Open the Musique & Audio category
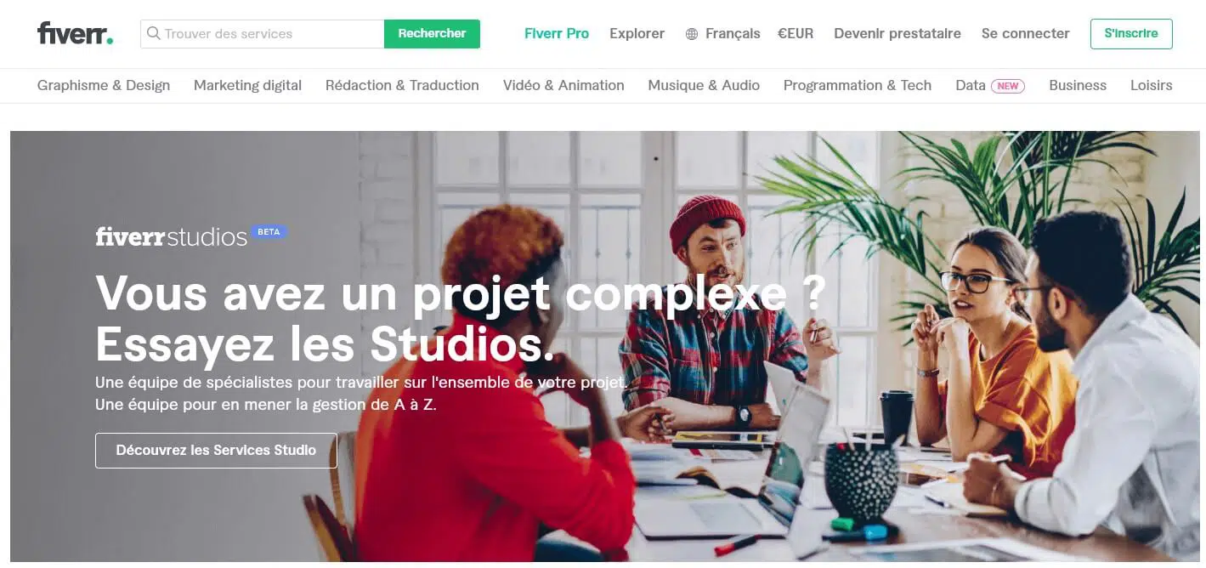This screenshot has width=1206, height=568. coord(704,85)
